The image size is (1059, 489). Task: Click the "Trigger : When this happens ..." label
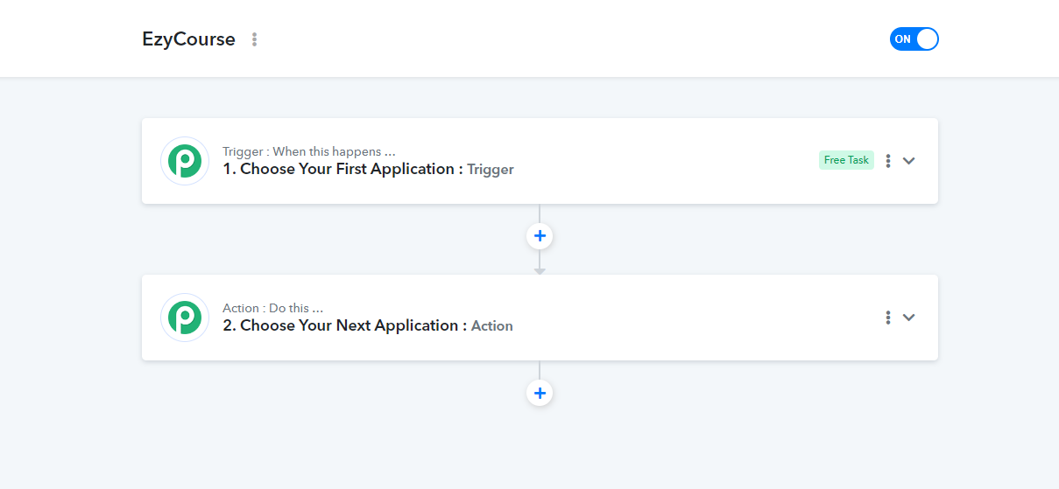(x=309, y=151)
